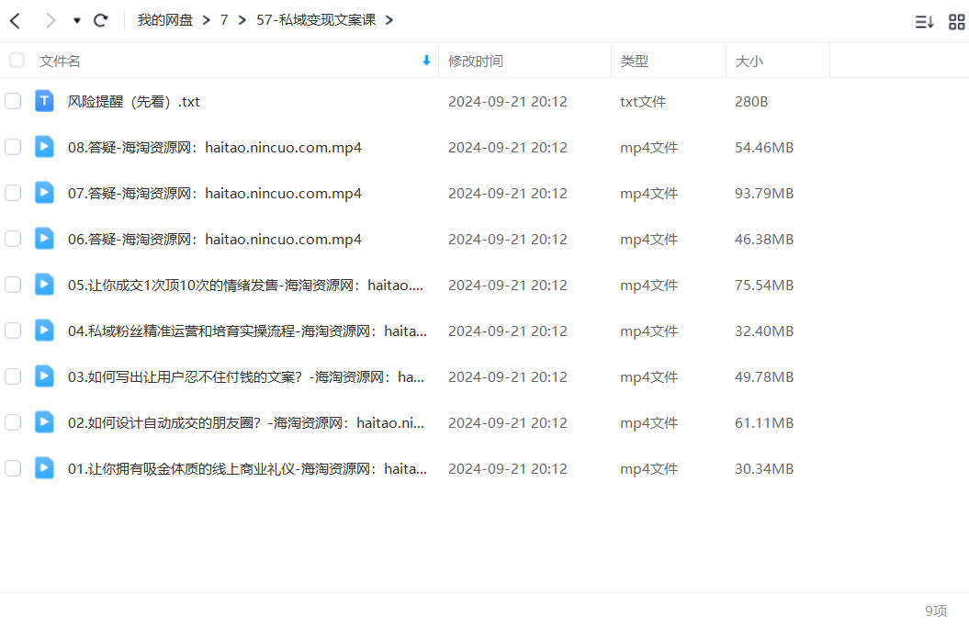
Task: Open 06.答疑-海淘资源网 file name
Action: [214, 239]
